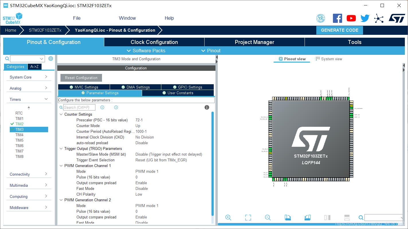This screenshot has height=229, width=408.
Task: Open the Window menu
Action: (127, 18)
